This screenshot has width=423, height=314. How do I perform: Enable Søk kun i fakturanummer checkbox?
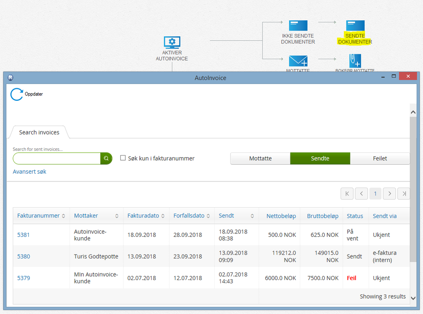(123, 158)
